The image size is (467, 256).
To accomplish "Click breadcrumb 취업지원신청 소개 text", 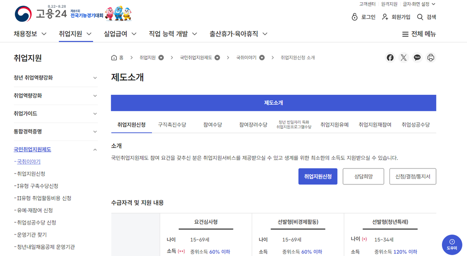I will tap(297, 57).
